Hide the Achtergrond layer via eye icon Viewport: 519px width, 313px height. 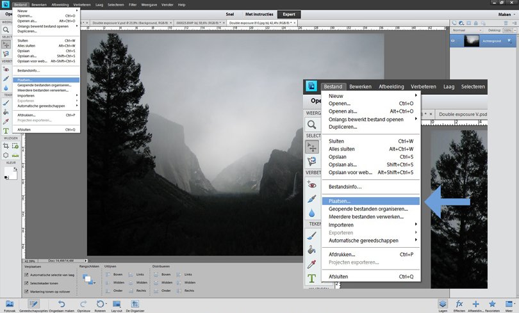coord(453,41)
